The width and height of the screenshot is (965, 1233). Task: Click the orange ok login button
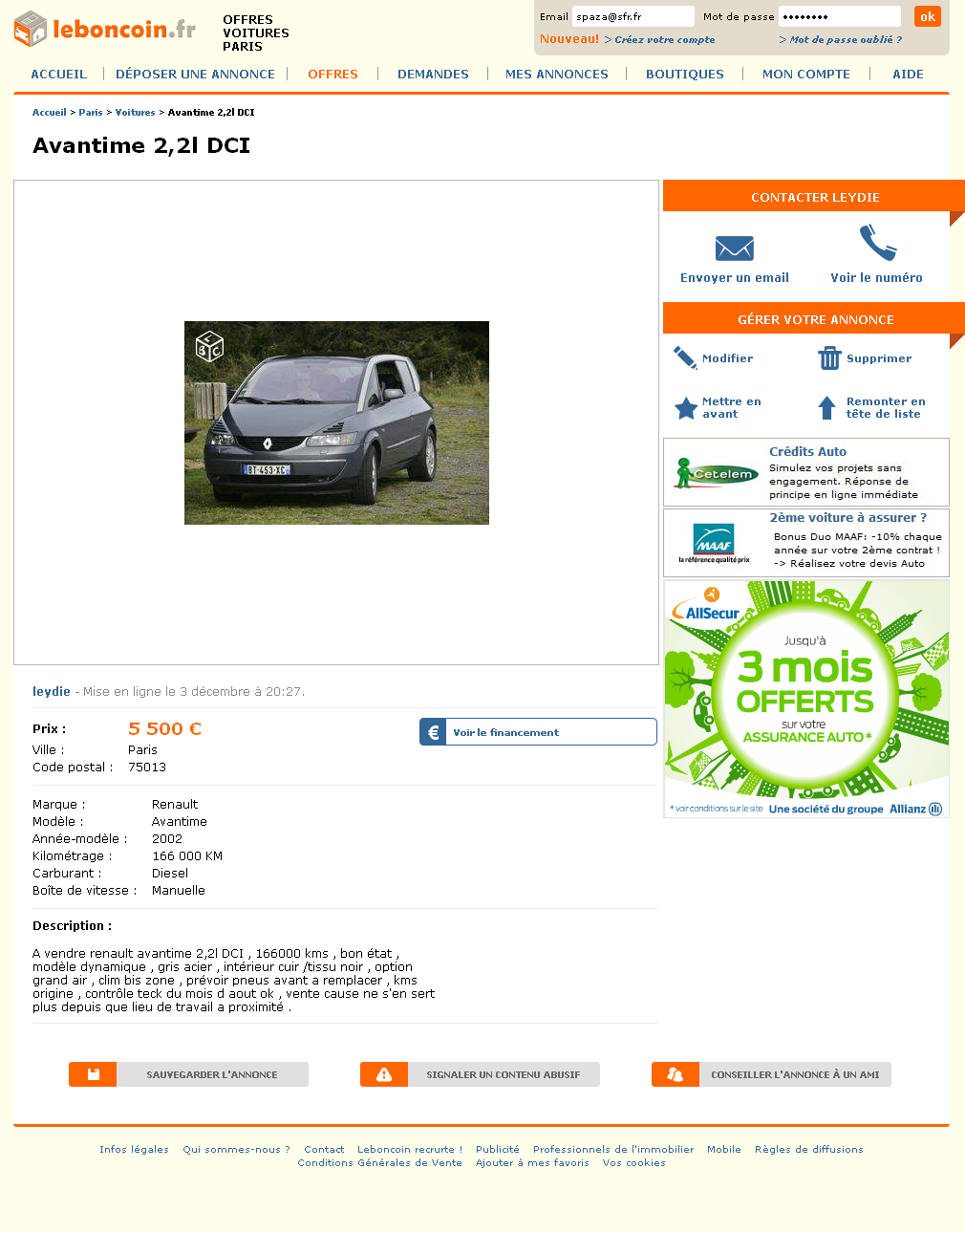(x=928, y=16)
